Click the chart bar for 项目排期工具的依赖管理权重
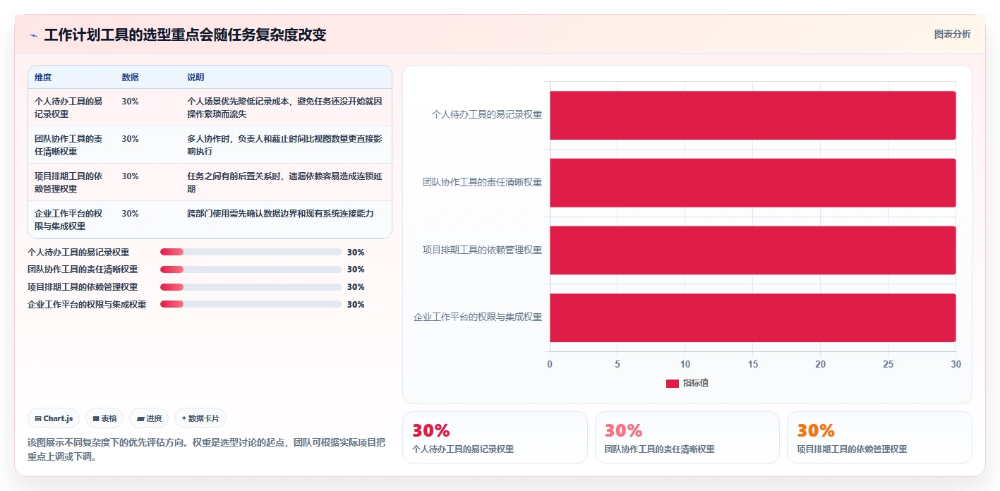Image resolution: width=1000 pixels, height=491 pixels. (753, 250)
